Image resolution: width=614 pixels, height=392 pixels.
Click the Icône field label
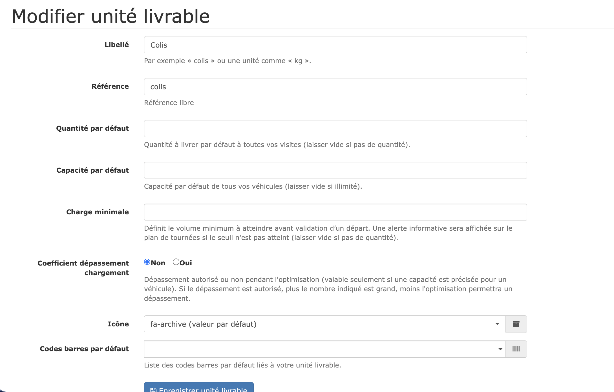click(x=118, y=324)
